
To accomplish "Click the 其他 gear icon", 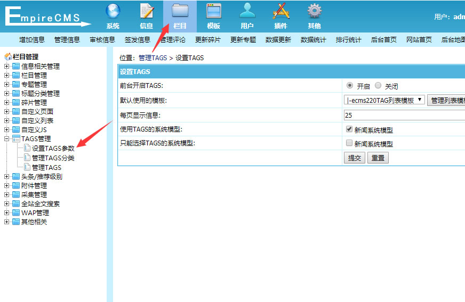I will 314,12.
